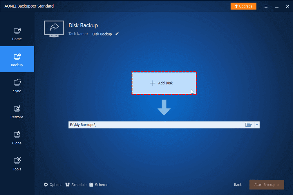Minimize the AOMEI Backupper window
This screenshot has height=195, width=293.
(x=276, y=7)
